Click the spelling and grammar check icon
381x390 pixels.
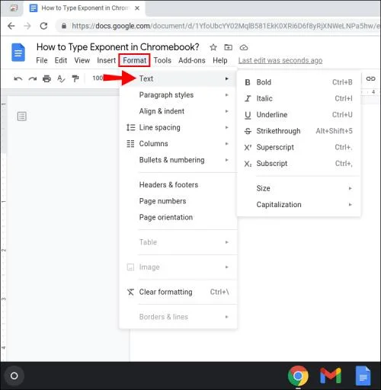coord(61,78)
